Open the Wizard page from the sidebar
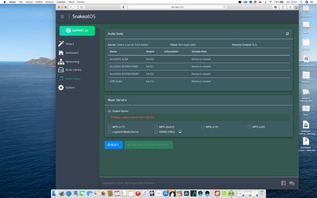Image resolution: width=317 pixels, height=198 pixels. (66, 44)
